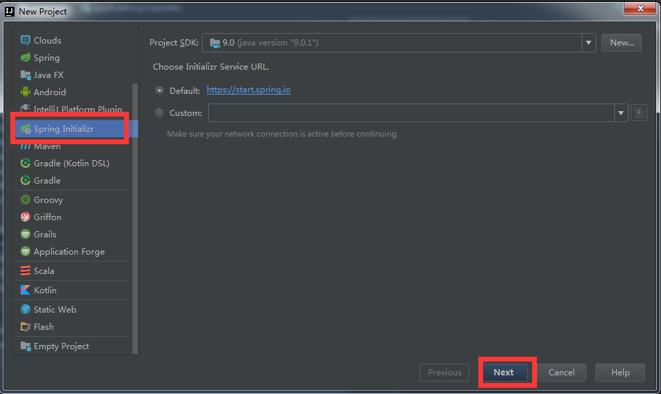Viewport: 661px width, 394px height.
Task: Click the import icon beside Custom URL field
Action: point(639,112)
